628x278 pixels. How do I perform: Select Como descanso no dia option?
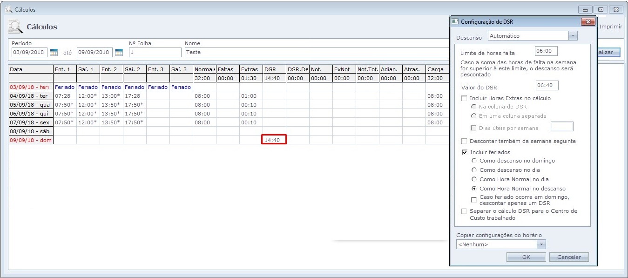474,170
